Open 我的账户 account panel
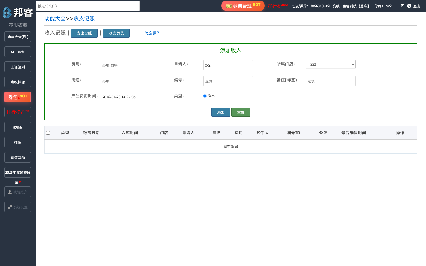The width and height of the screenshot is (426, 266). coord(17,192)
